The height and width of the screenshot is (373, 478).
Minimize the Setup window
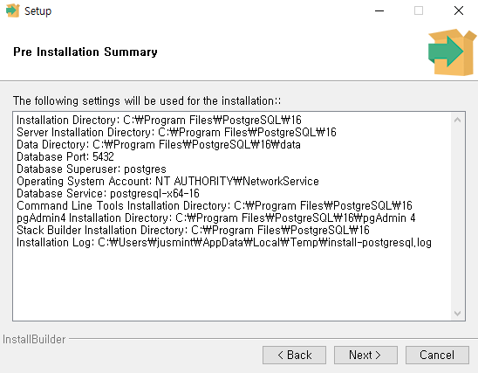pyautogui.click(x=379, y=11)
